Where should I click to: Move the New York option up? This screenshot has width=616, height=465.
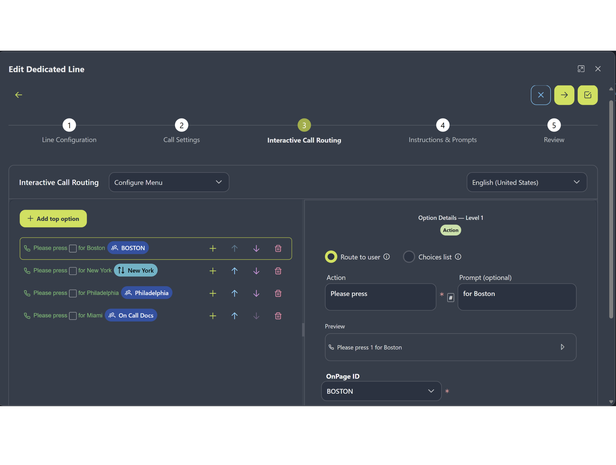(234, 271)
